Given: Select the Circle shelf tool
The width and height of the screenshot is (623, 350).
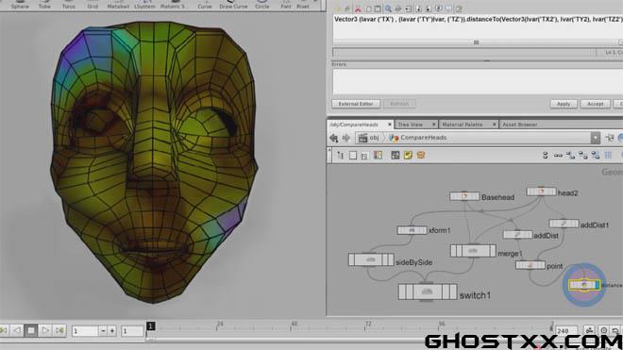Looking at the screenshot, I should click(261, 5).
